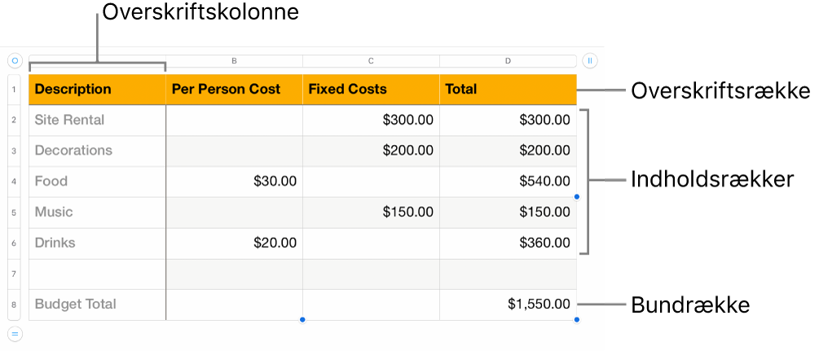Select column B header tab
Screen dimensions: 819x351
[234, 60]
